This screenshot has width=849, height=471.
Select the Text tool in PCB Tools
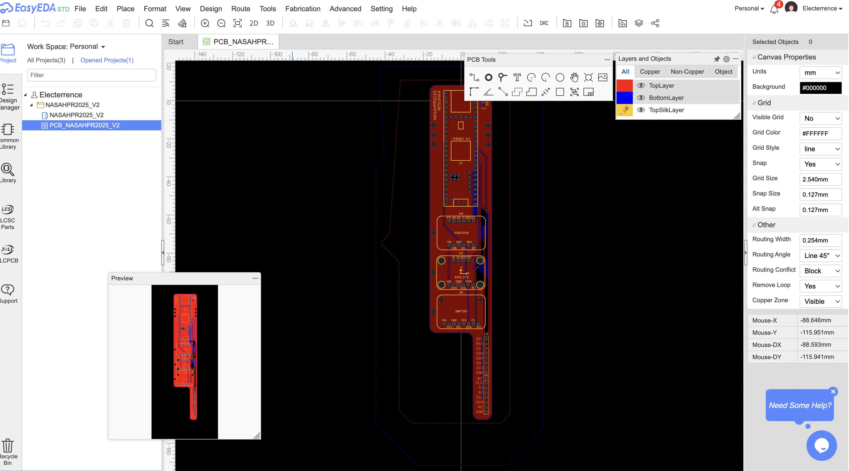517,78
